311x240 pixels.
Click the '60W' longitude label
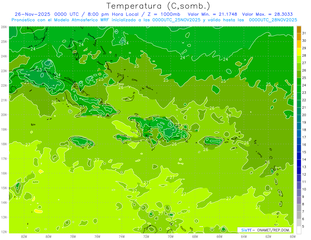tap(293, 236)
